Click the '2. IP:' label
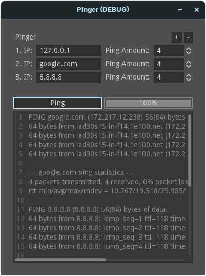 [x=24, y=64]
